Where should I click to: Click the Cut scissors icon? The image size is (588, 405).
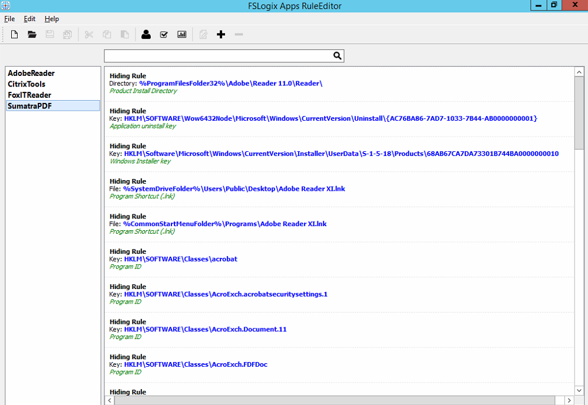(89, 35)
